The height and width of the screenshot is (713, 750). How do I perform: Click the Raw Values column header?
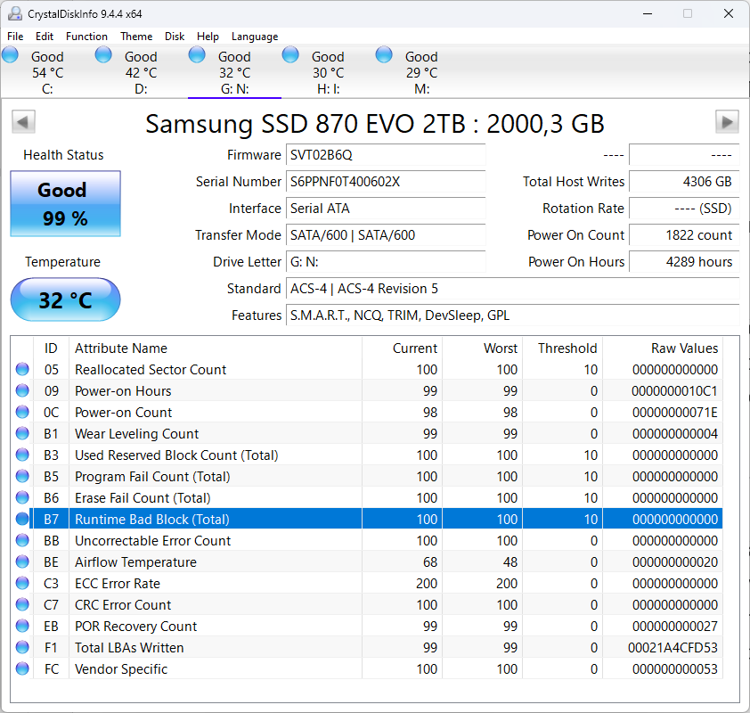click(x=663, y=348)
